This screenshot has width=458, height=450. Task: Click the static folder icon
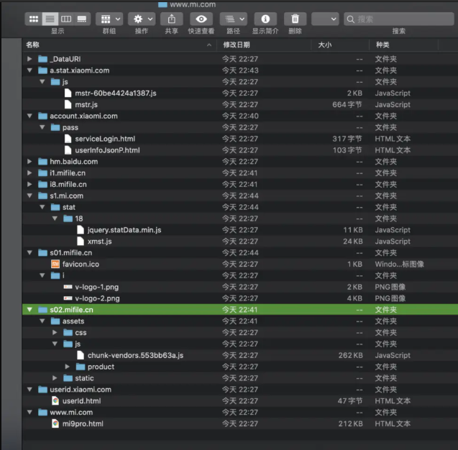[68, 378]
